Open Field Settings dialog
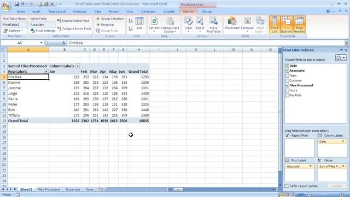The image size is (350, 197). point(43,31)
